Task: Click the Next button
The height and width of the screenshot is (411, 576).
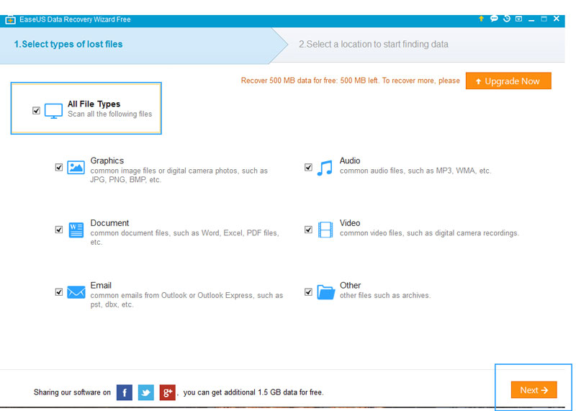Action: (534, 390)
